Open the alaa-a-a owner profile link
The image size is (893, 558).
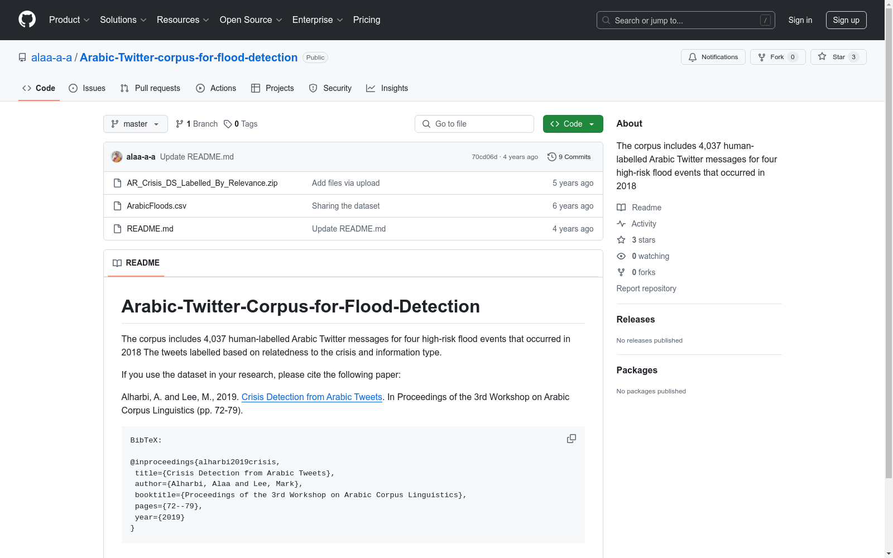(51, 57)
